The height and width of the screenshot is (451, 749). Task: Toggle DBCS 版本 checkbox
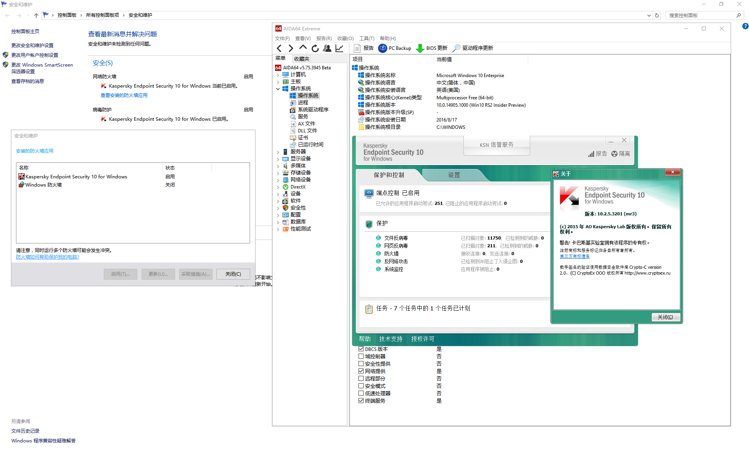click(x=361, y=349)
